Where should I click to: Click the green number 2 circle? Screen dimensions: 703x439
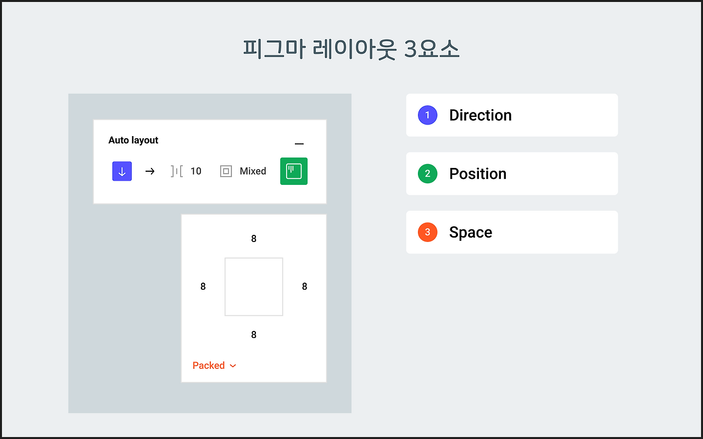tap(427, 174)
